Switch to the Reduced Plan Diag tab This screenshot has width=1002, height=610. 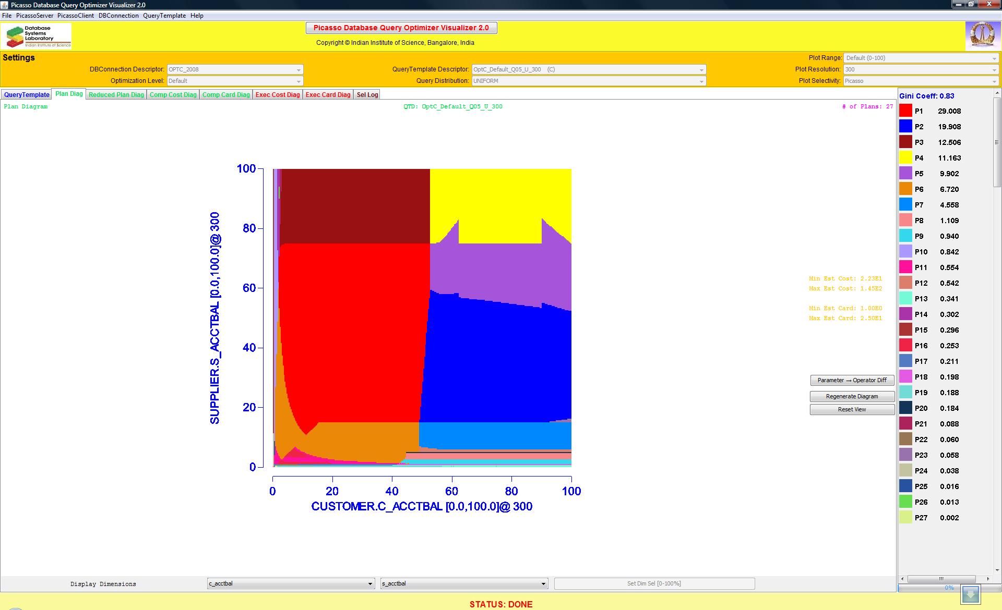tap(116, 94)
